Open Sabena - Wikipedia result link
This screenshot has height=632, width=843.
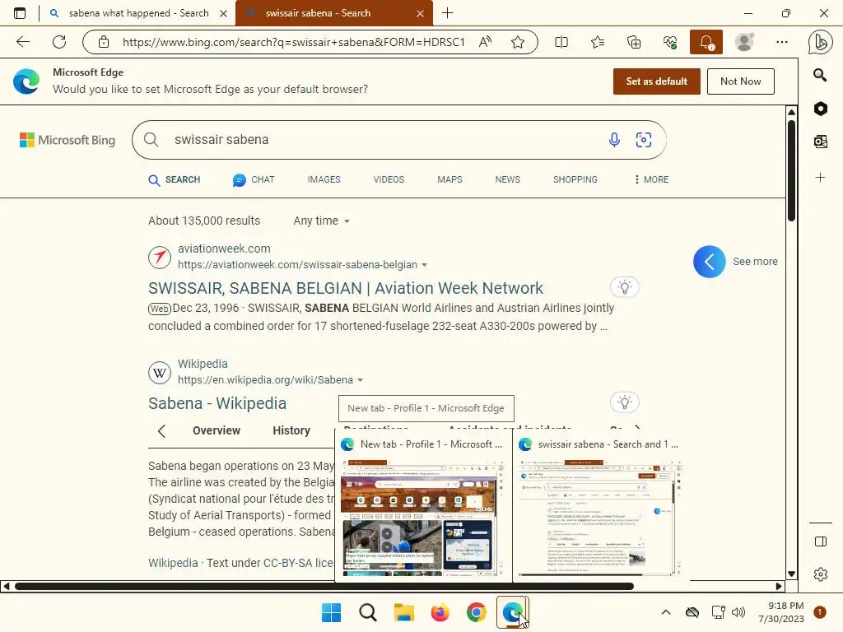[217, 403]
